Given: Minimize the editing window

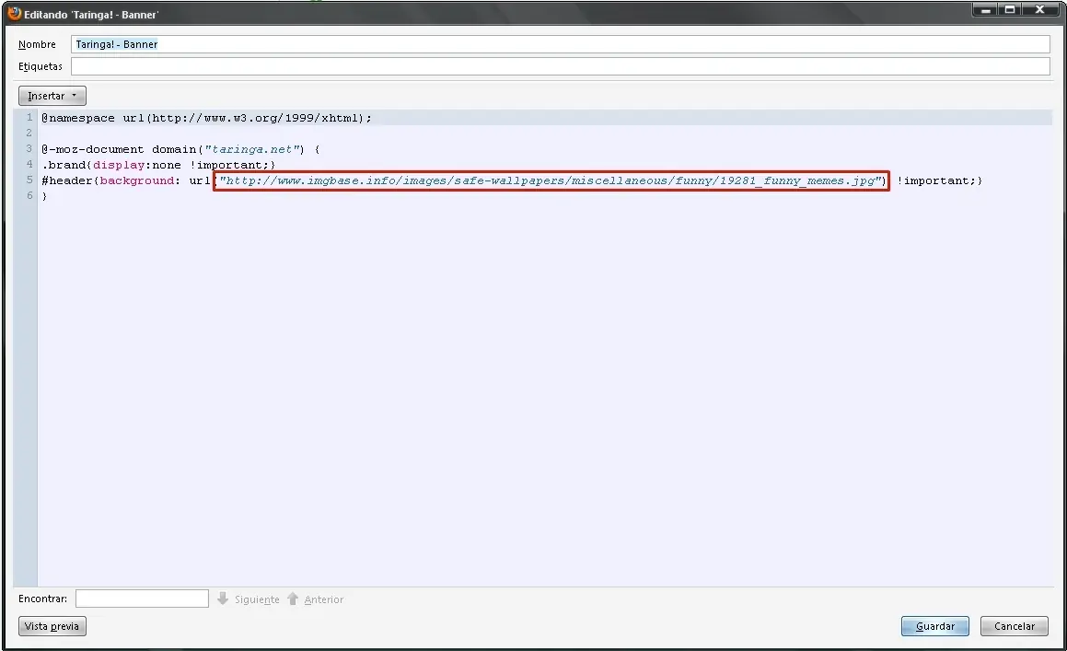Looking at the screenshot, I should click(985, 9).
